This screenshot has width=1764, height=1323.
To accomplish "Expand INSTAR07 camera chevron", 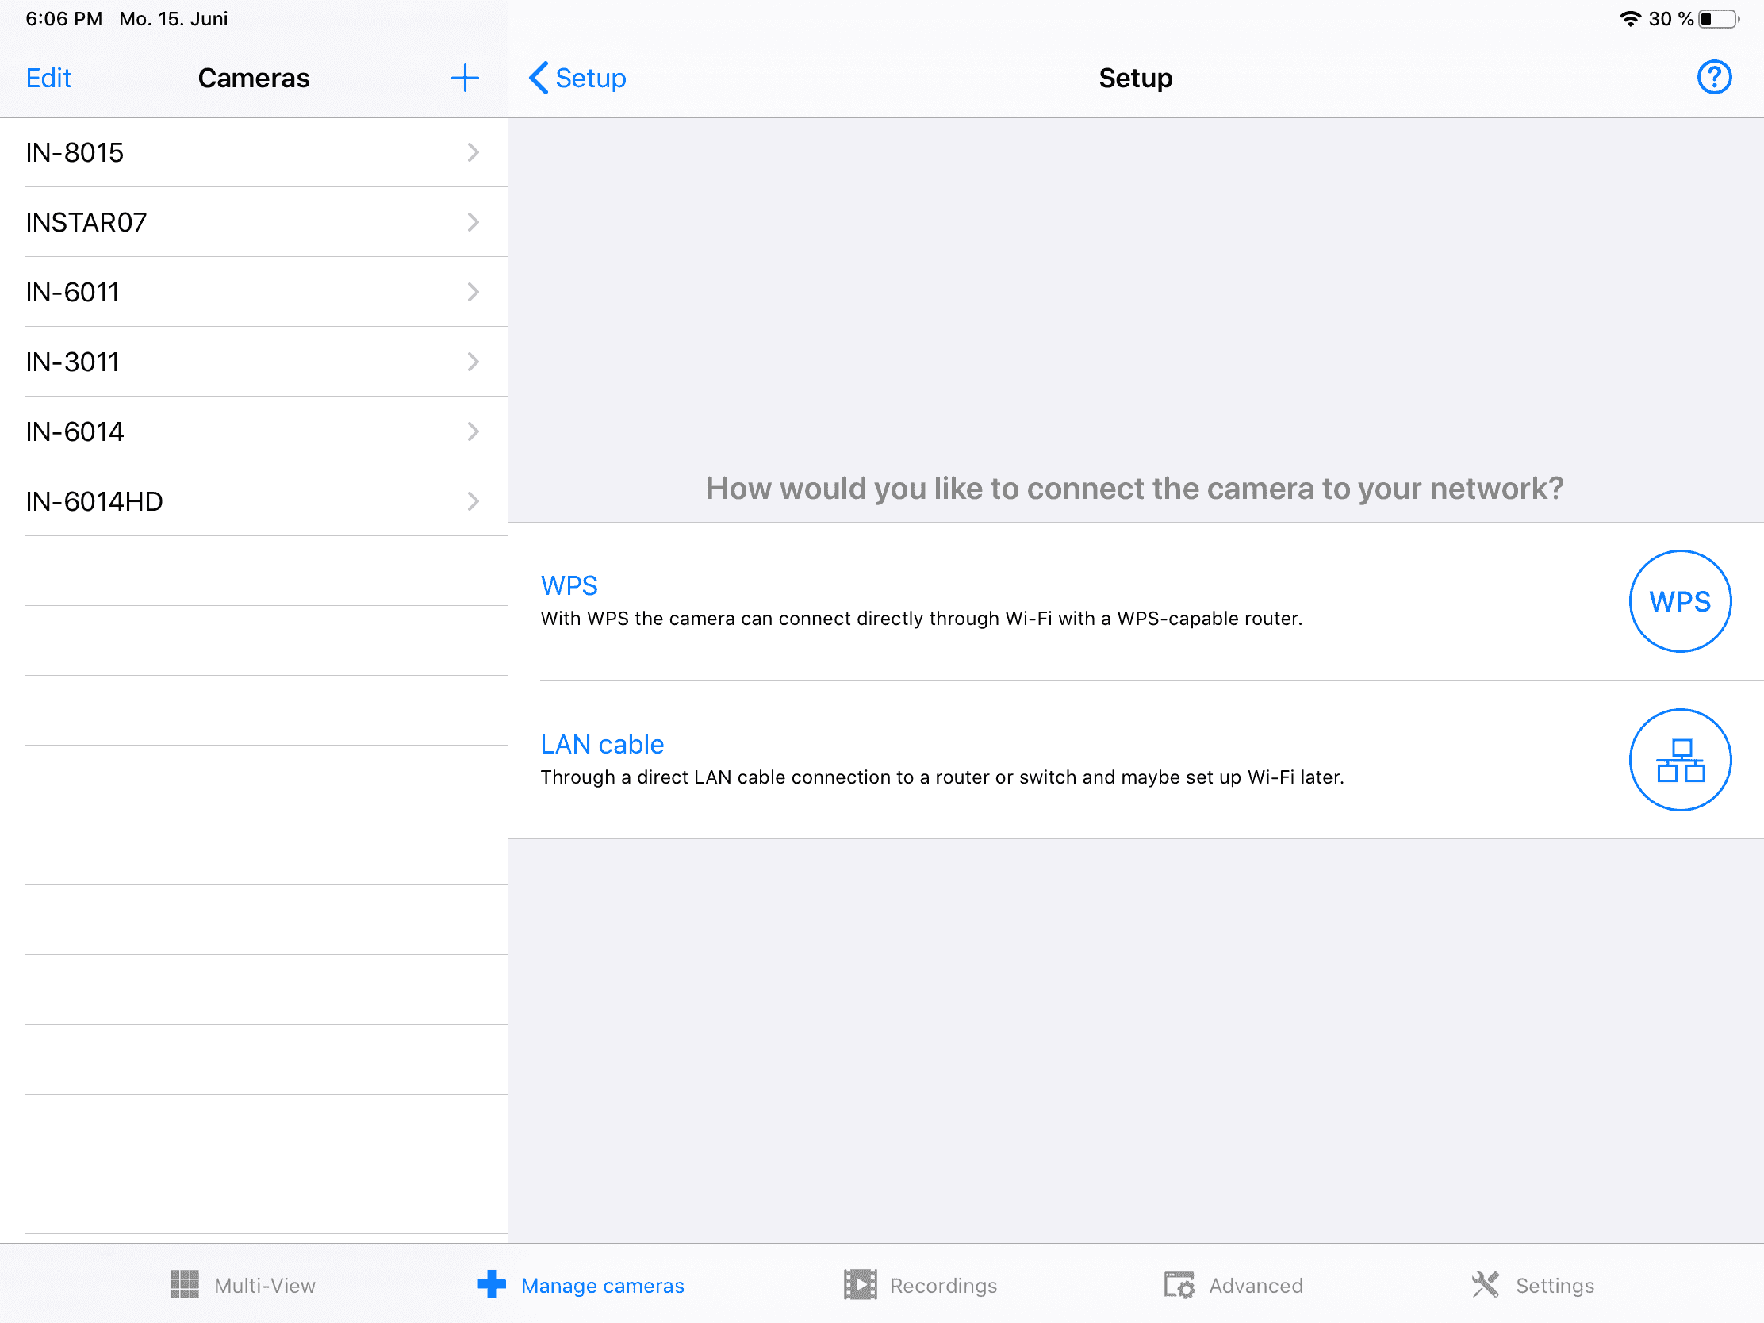I will [473, 222].
